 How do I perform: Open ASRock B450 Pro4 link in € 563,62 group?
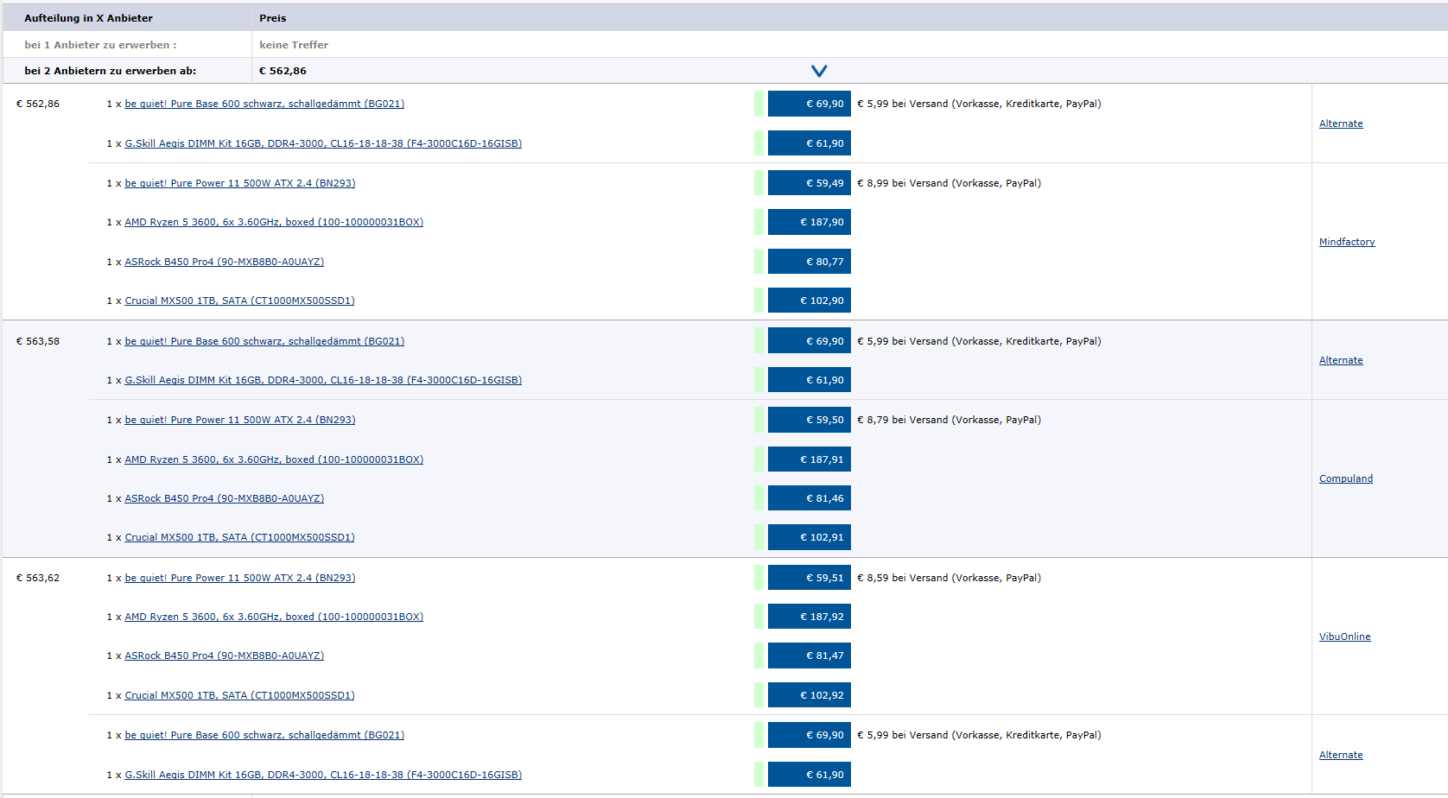pos(225,655)
